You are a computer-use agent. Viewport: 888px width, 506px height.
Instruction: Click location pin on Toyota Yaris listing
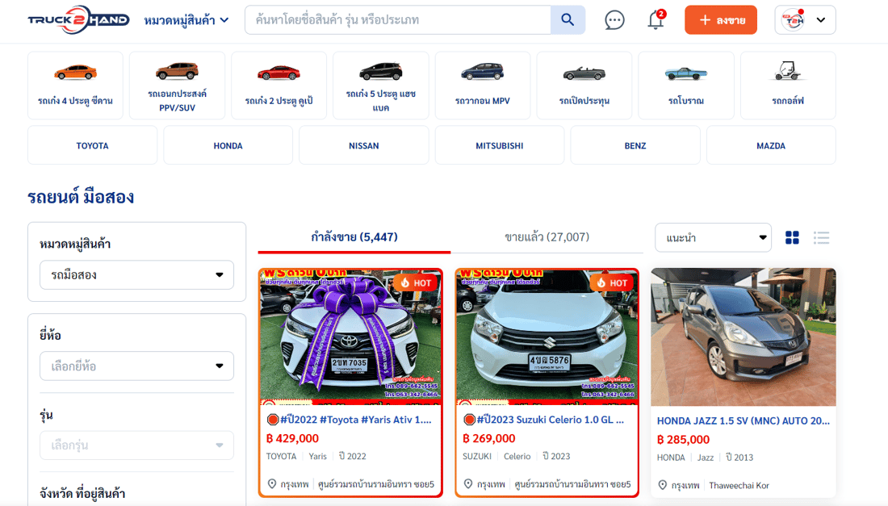tap(272, 484)
